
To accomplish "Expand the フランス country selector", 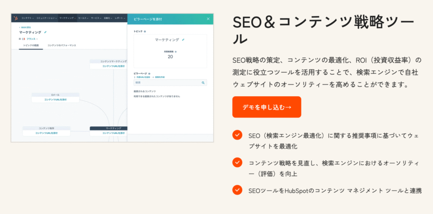I will point(32,39).
